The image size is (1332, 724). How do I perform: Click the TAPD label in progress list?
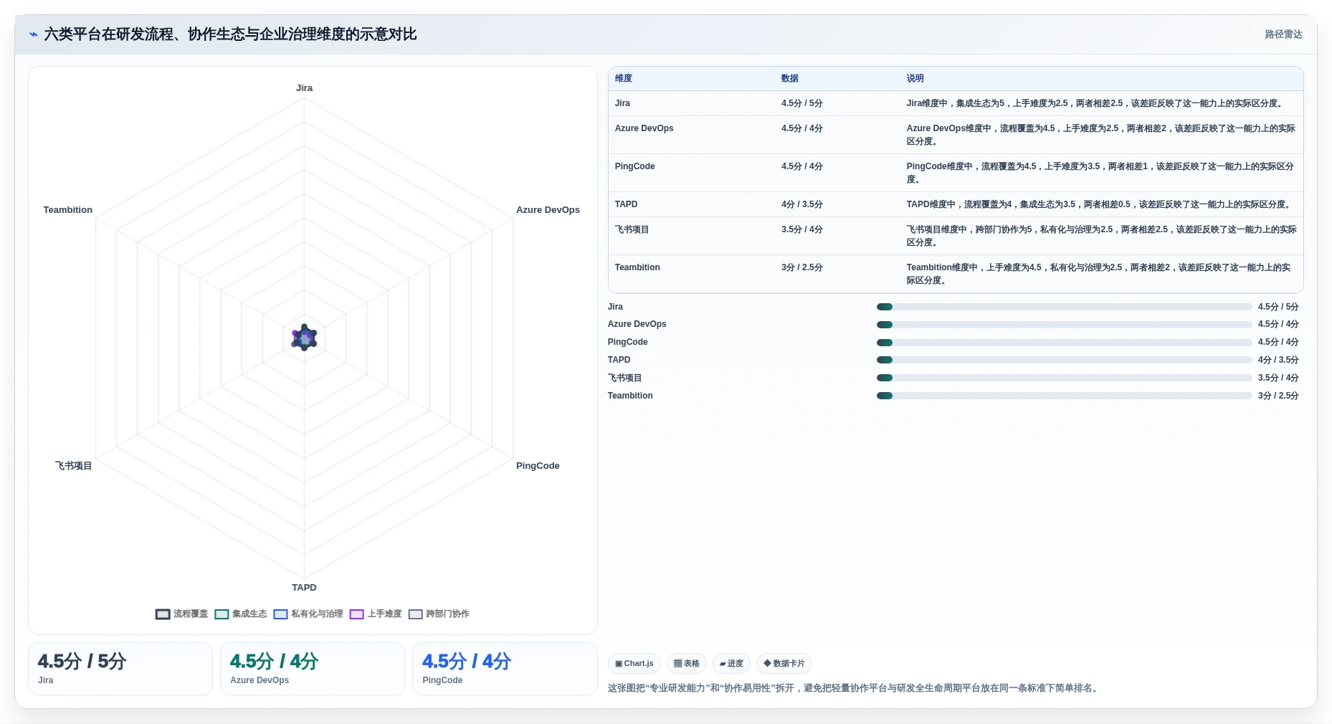619,360
